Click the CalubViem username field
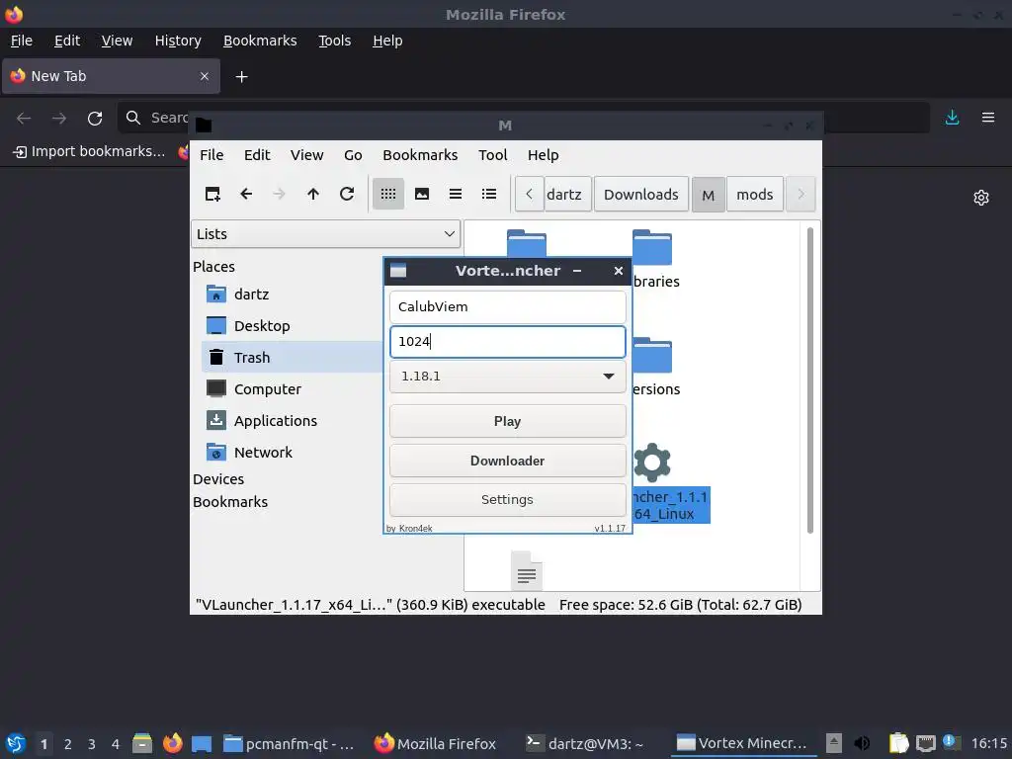The image size is (1012, 759). coord(507,306)
